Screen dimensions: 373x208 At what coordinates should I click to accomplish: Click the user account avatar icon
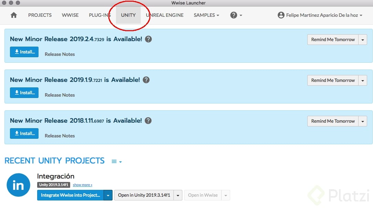coord(281,15)
